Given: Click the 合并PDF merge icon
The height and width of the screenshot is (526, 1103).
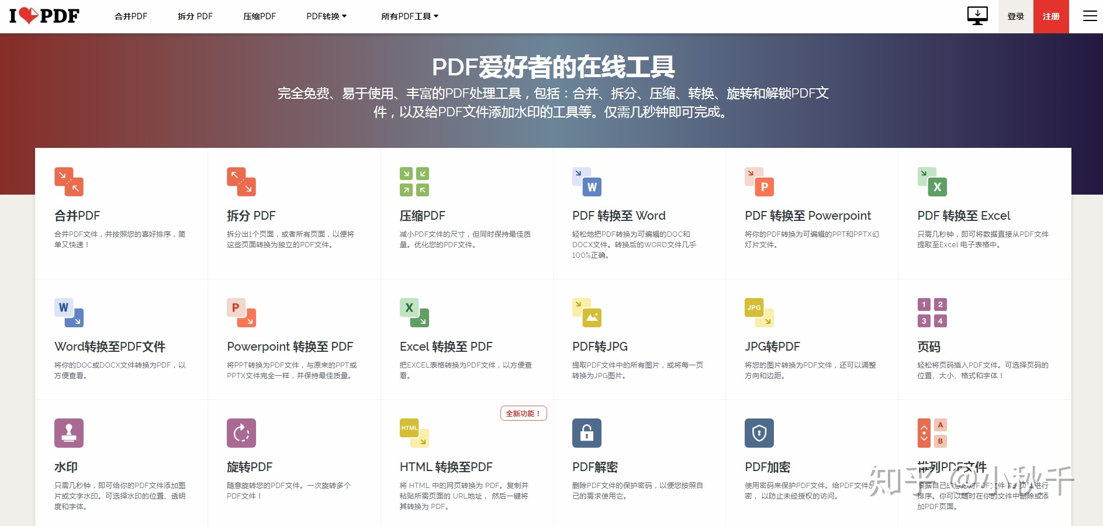Looking at the screenshot, I should (69, 182).
